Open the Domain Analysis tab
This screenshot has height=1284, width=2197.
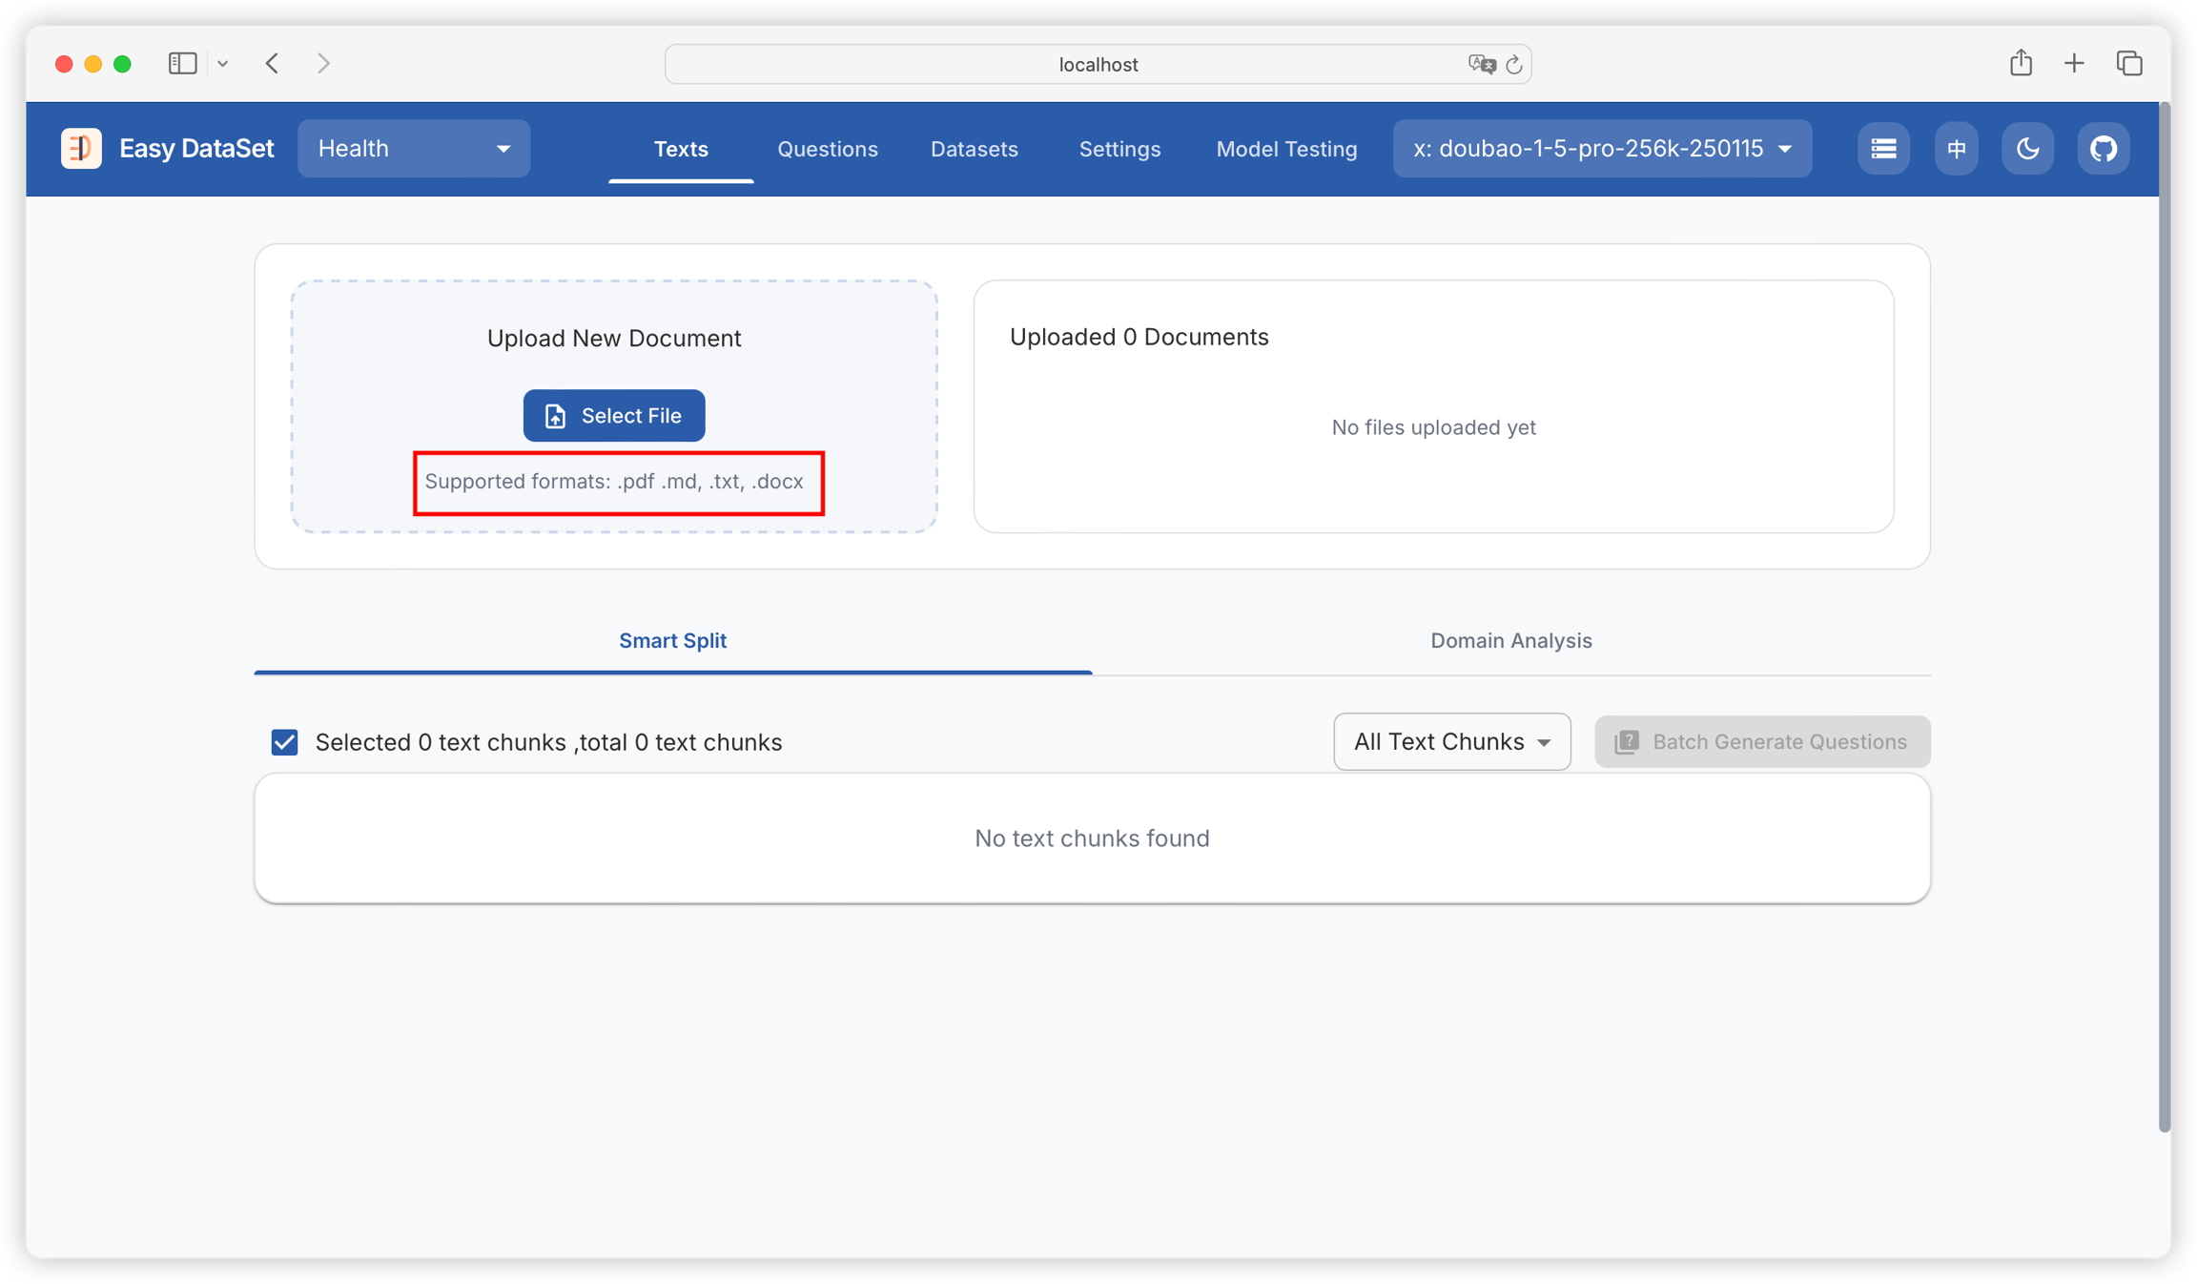click(1510, 641)
